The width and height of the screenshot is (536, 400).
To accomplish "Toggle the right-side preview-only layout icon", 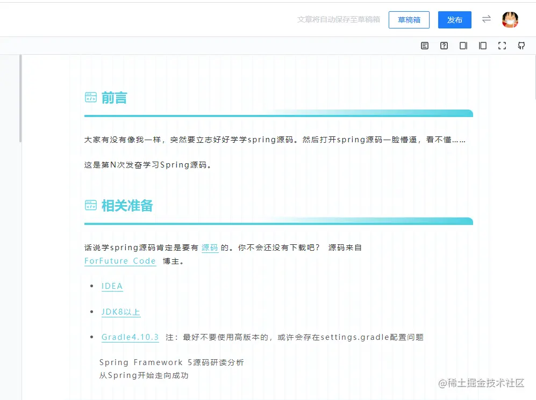I will click(463, 46).
